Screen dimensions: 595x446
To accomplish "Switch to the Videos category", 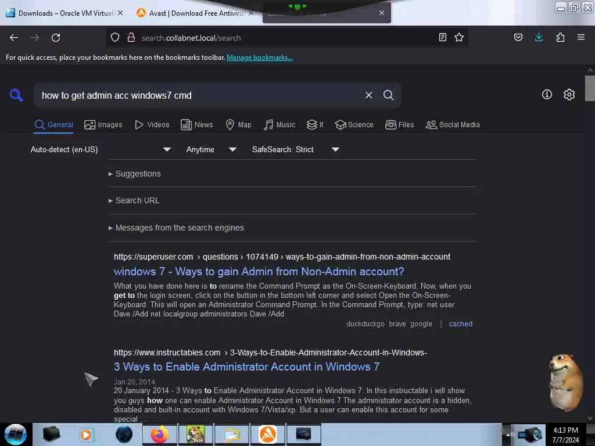I will pyautogui.click(x=152, y=125).
